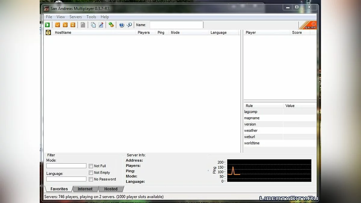This screenshot has width=361, height=203.
Task: Toggle the Not Empty filter checkbox
Action: tap(91, 173)
